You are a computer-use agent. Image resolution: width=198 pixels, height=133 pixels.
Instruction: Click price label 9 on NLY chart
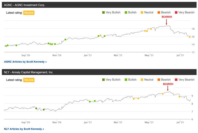(192, 96)
